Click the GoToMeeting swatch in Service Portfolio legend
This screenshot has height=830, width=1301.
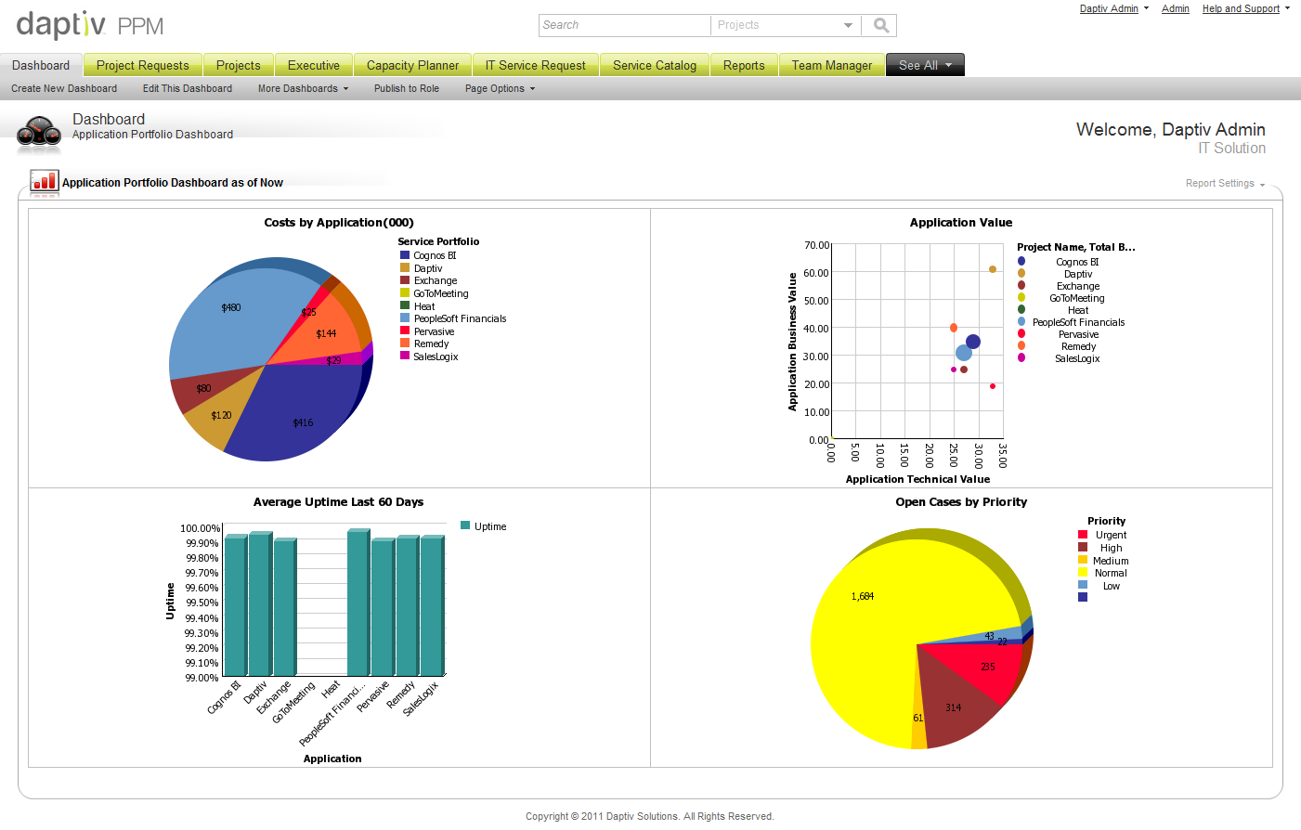(405, 292)
